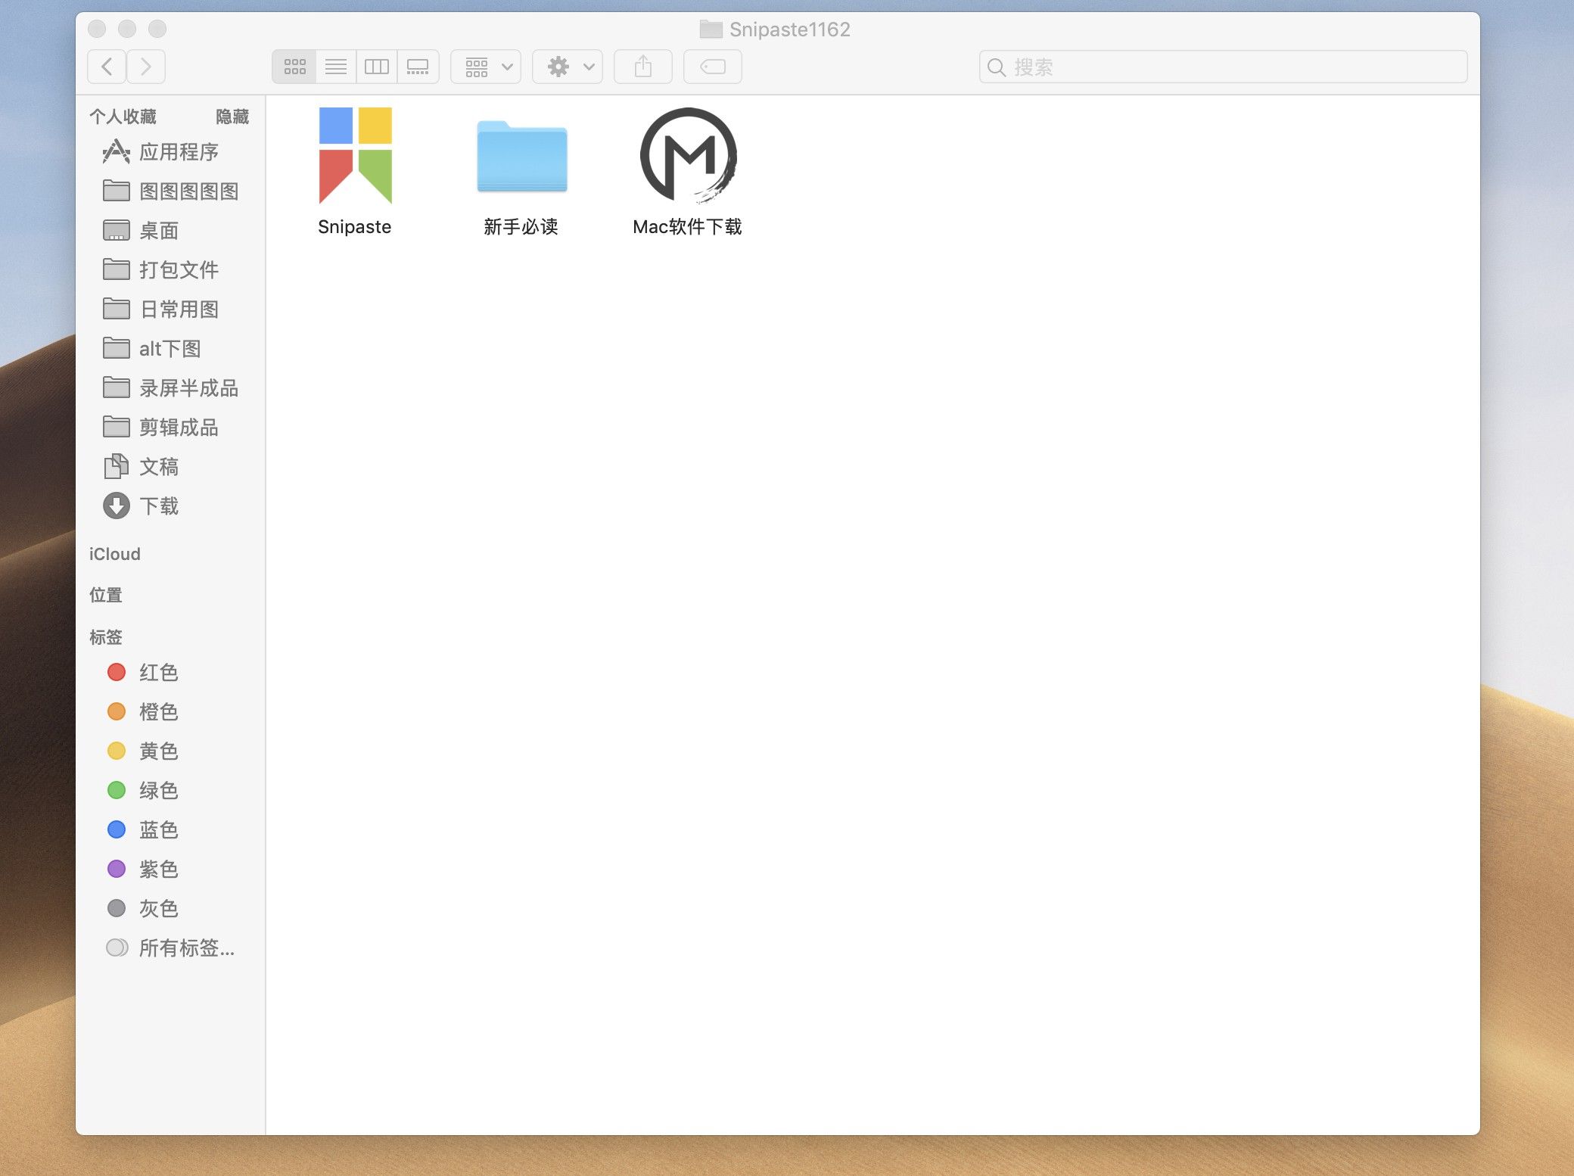1574x1176 pixels.
Task: Click the 位置 sidebar section header
Action: click(x=106, y=595)
